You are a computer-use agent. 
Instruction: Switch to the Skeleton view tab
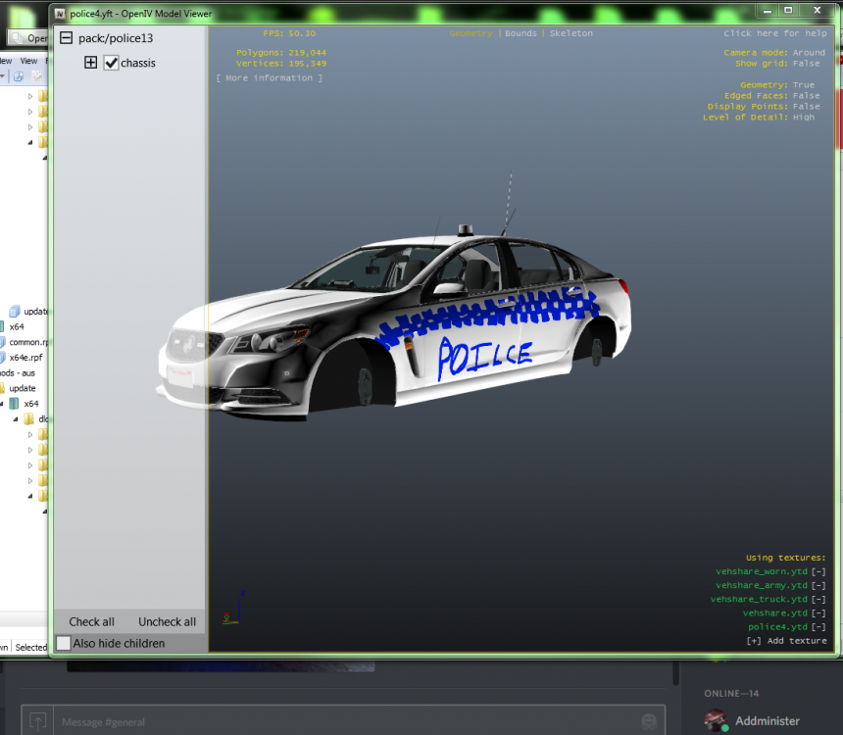pos(570,33)
